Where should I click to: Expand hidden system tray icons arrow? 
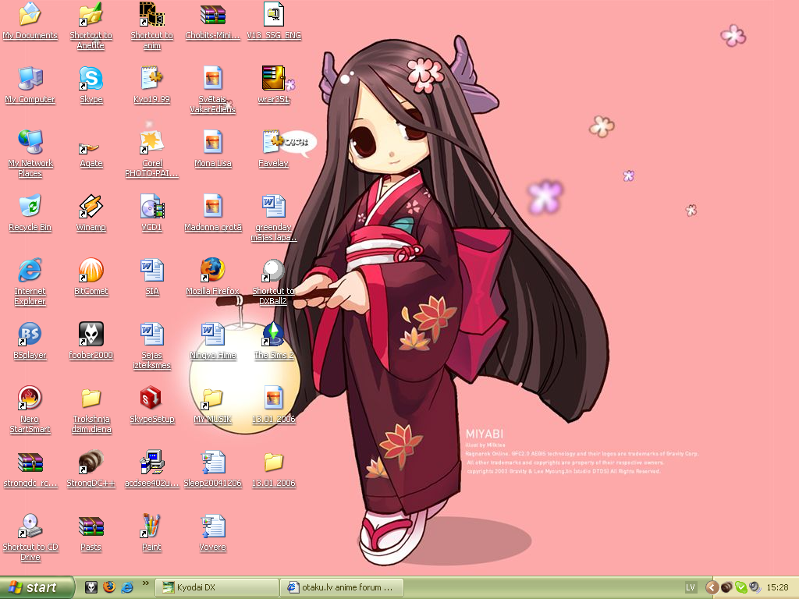(712, 588)
